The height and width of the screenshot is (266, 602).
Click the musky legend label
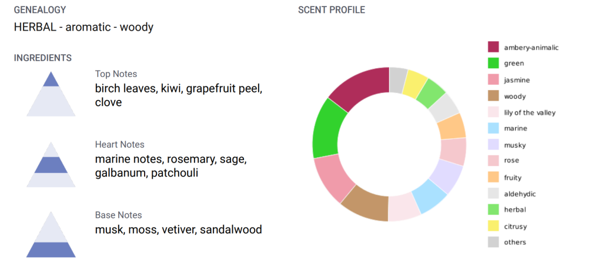coord(515,145)
